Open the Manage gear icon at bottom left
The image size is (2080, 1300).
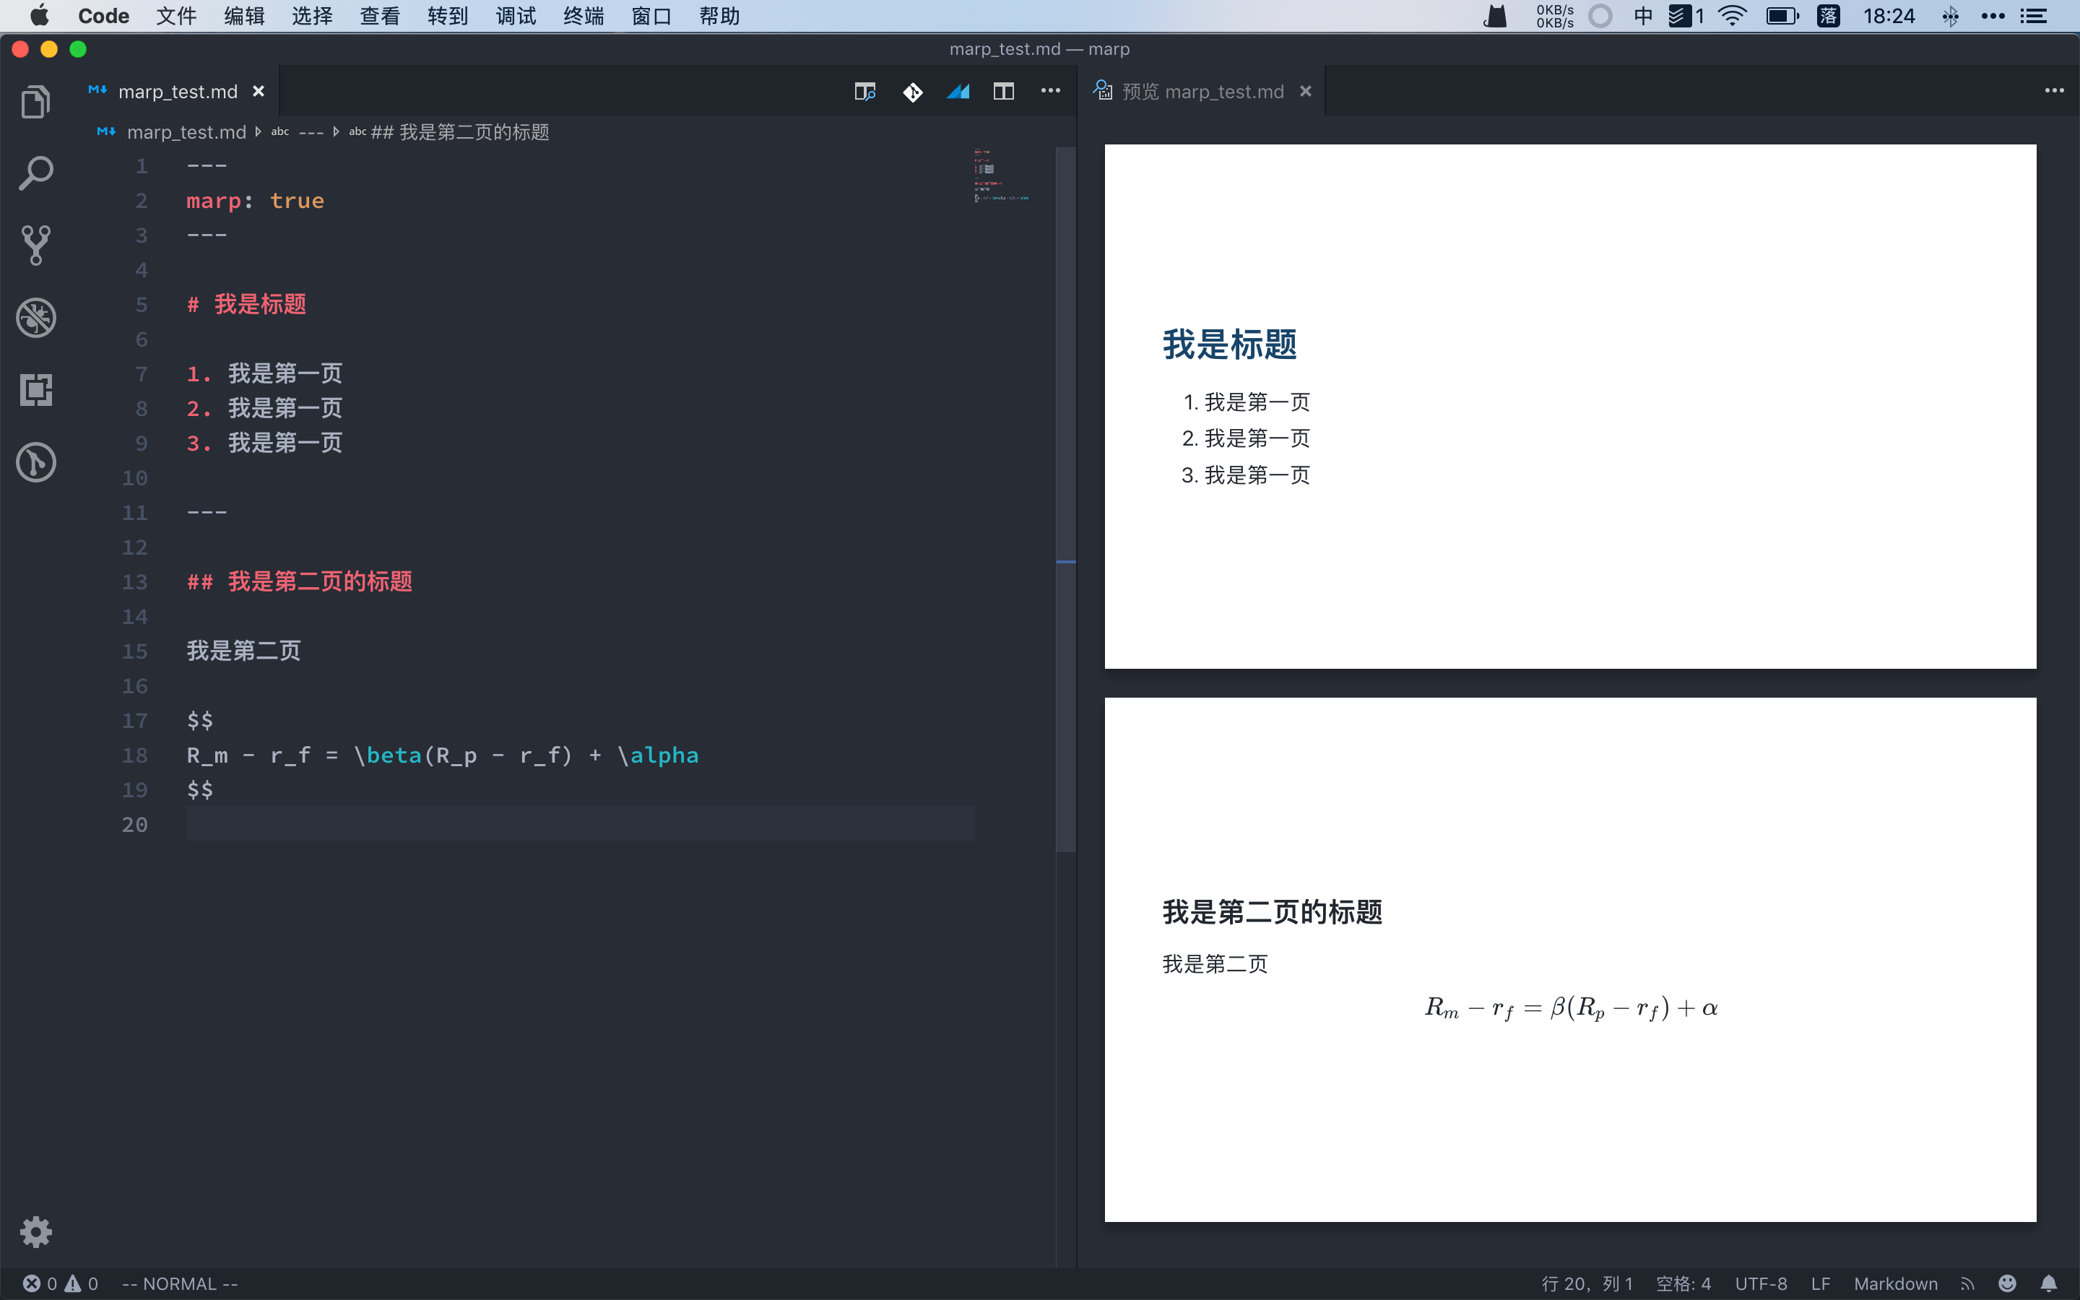(x=35, y=1232)
